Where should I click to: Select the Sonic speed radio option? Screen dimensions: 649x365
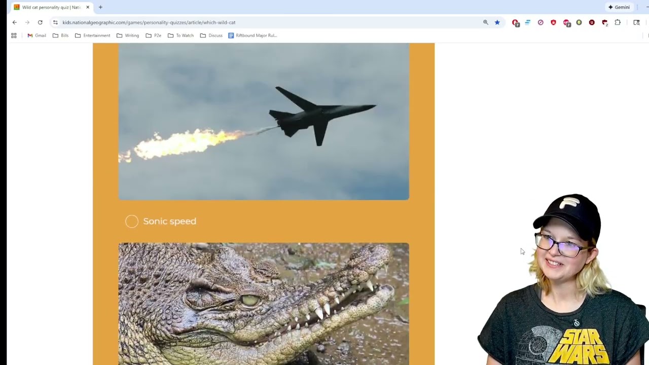click(x=132, y=222)
